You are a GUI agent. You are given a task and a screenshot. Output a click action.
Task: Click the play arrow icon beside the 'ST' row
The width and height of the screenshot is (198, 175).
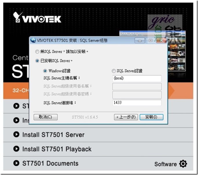coord(16,106)
